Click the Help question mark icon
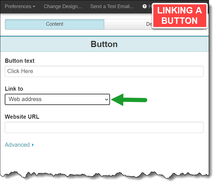Viewport: 216px width, 187px height. tap(144, 6)
